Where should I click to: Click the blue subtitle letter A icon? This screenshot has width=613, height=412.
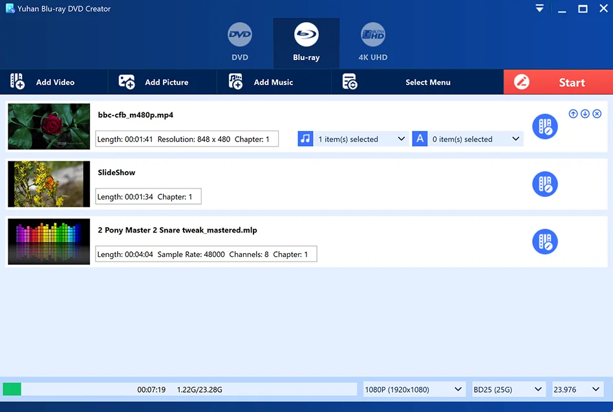point(420,139)
